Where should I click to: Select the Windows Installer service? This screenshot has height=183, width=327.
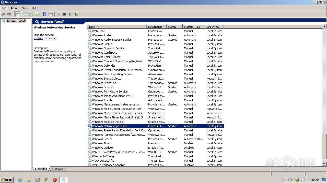tap(155, 100)
